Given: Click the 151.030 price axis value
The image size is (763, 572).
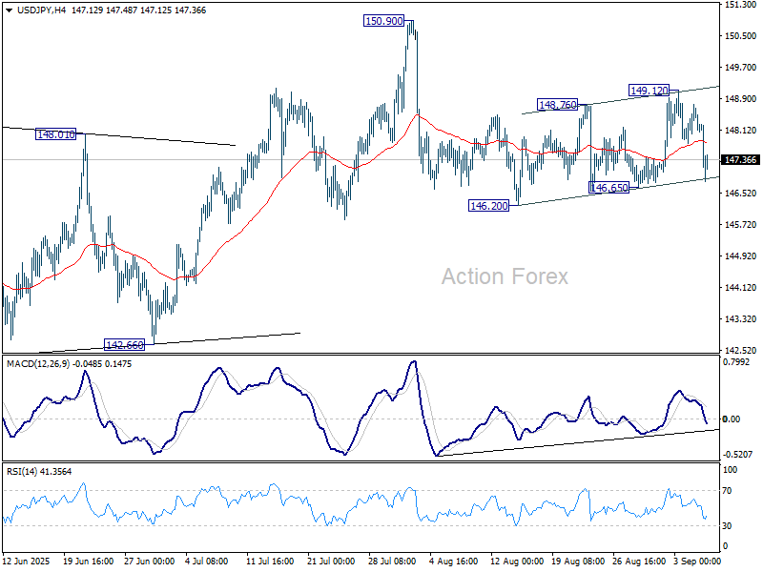Looking at the screenshot, I should point(739,5).
